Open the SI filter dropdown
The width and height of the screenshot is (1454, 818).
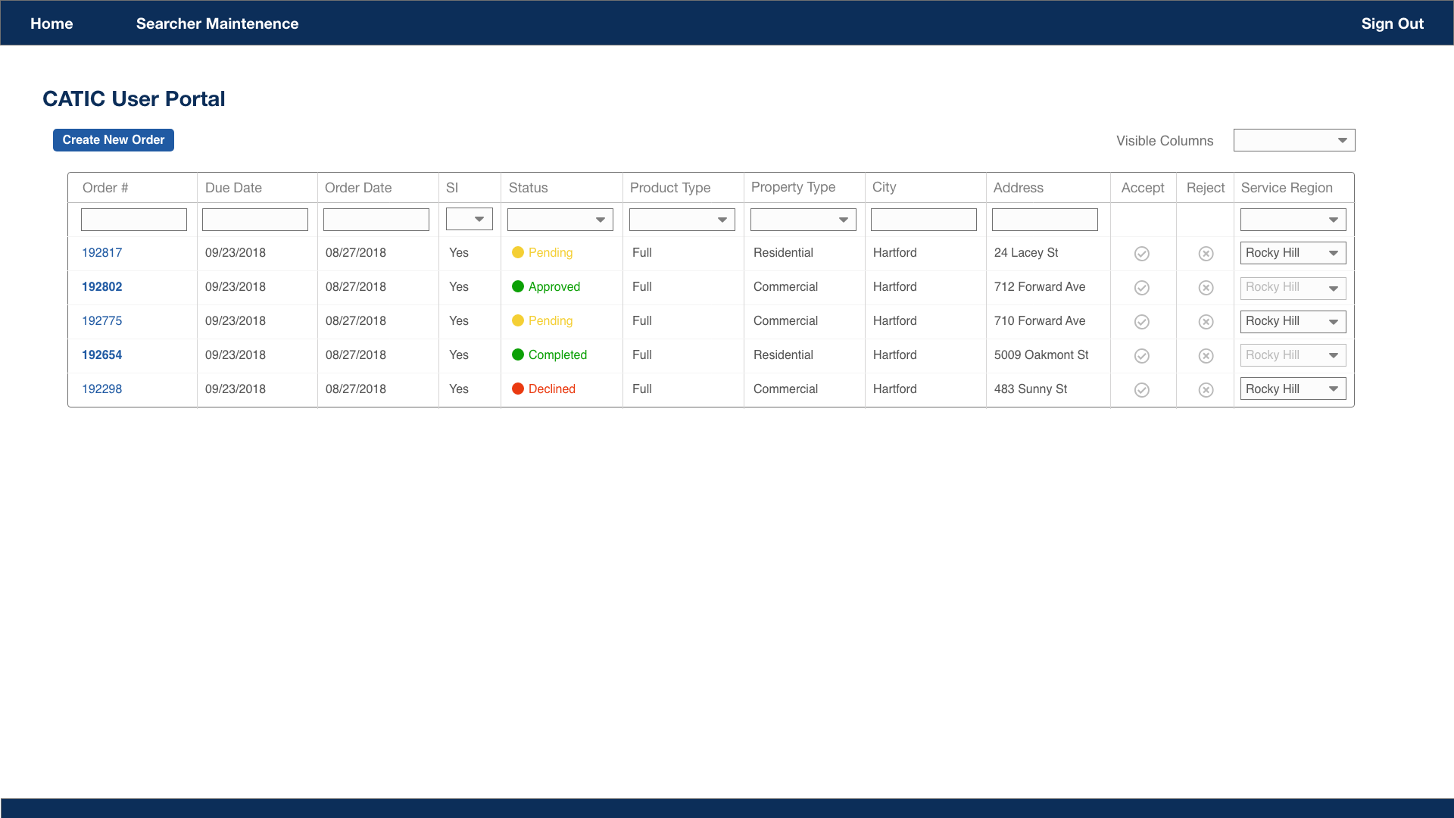tap(470, 219)
